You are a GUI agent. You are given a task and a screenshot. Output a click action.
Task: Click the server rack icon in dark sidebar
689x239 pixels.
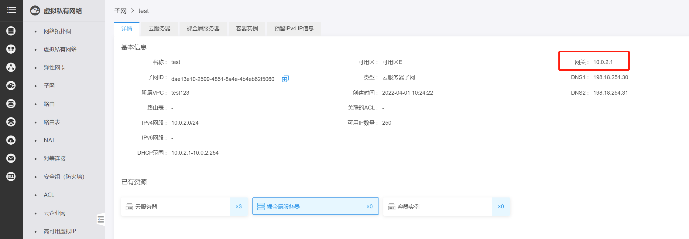(x=11, y=31)
